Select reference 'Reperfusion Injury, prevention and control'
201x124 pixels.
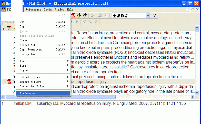tap(131, 33)
